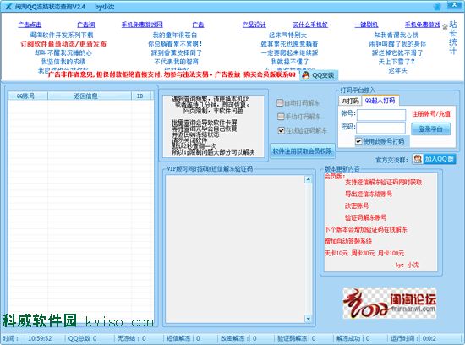The width and height of the screenshot is (465, 345).
Task: Click the 登录平台 button
Action: point(430,129)
